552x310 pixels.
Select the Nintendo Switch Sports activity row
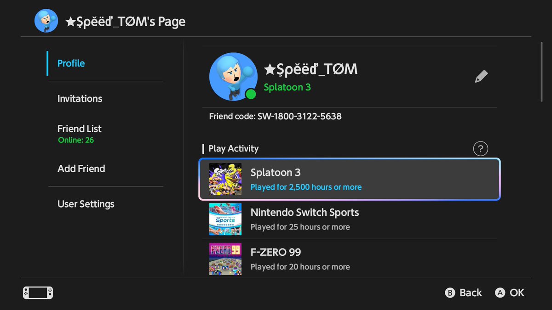click(350, 219)
